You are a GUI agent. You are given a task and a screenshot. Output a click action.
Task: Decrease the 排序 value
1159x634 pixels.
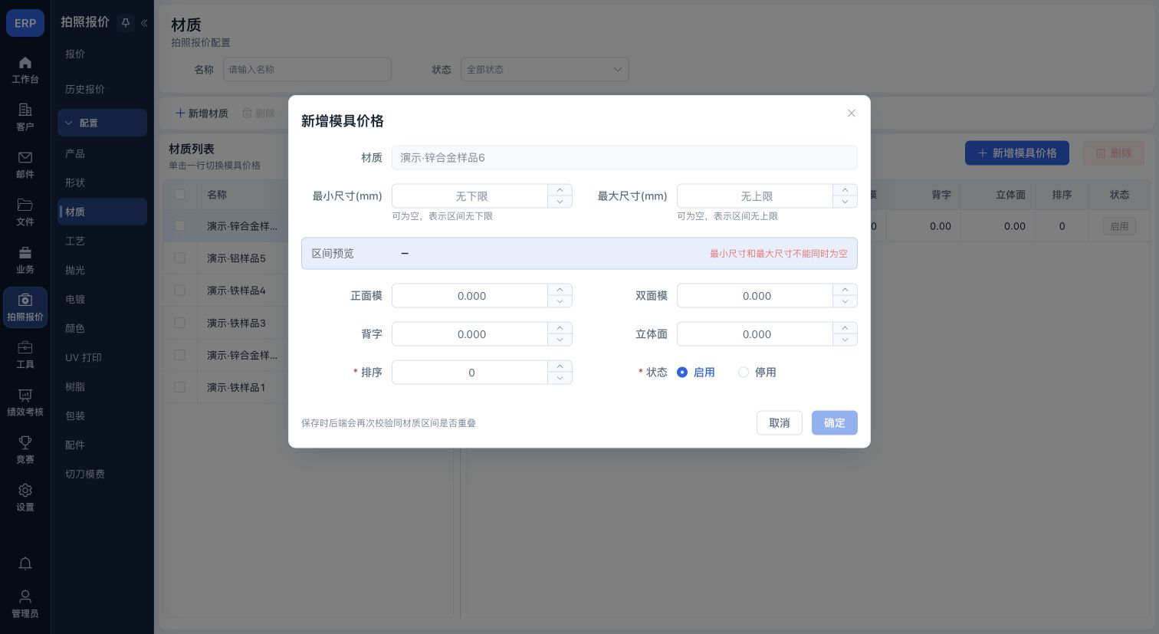coord(560,378)
